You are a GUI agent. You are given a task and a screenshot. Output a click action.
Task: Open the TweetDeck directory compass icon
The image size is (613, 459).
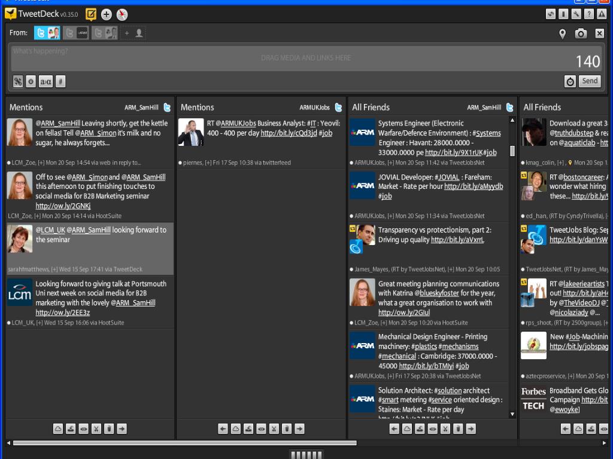click(122, 14)
